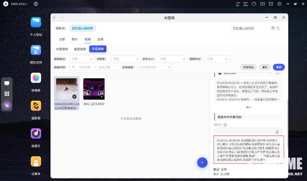
Task: Click the magnifier icon in search box
Action: coord(278,28)
